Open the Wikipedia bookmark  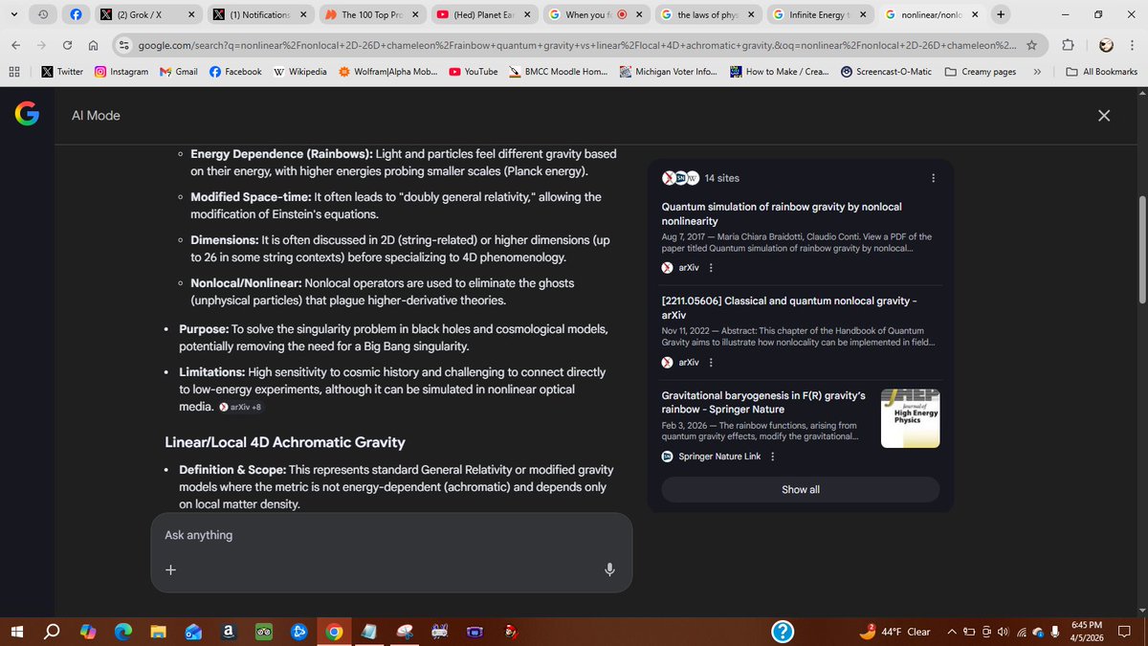click(x=299, y=72)
